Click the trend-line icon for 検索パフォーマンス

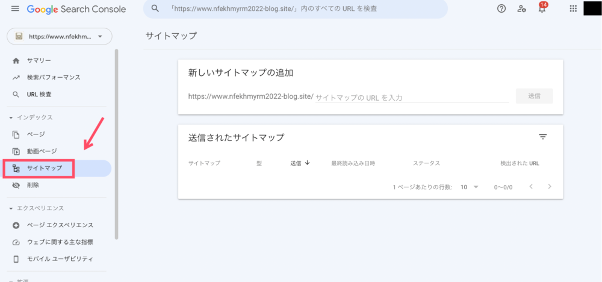tap(16, 78)
